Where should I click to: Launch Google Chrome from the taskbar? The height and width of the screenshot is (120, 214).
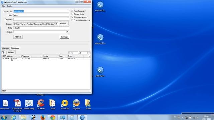coord(53,117)
